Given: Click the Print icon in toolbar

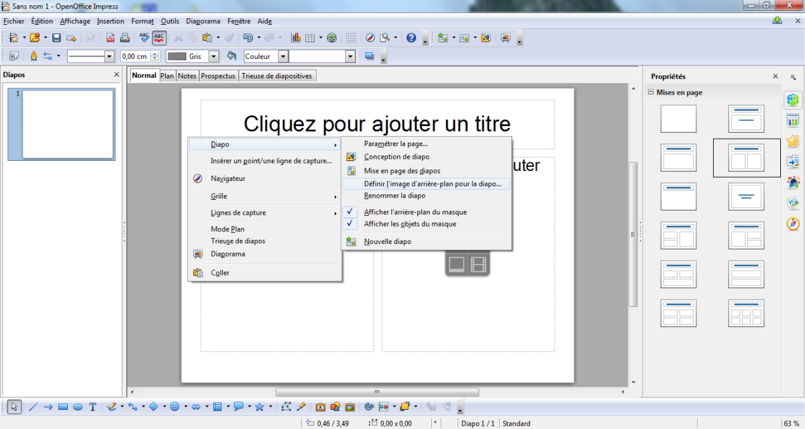Looking at the screenshot, I should (x=124, y=38).
